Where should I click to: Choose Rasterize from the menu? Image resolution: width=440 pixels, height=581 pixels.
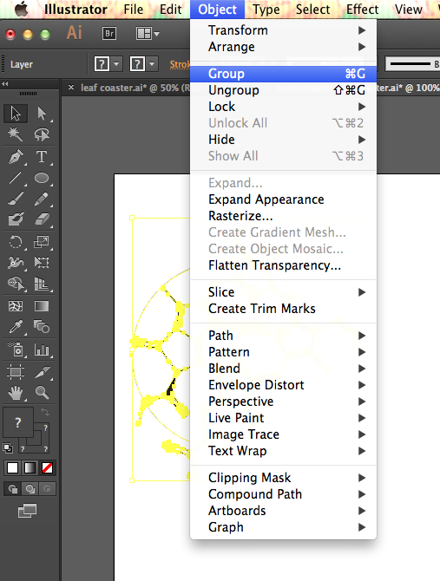click(283, 216)
